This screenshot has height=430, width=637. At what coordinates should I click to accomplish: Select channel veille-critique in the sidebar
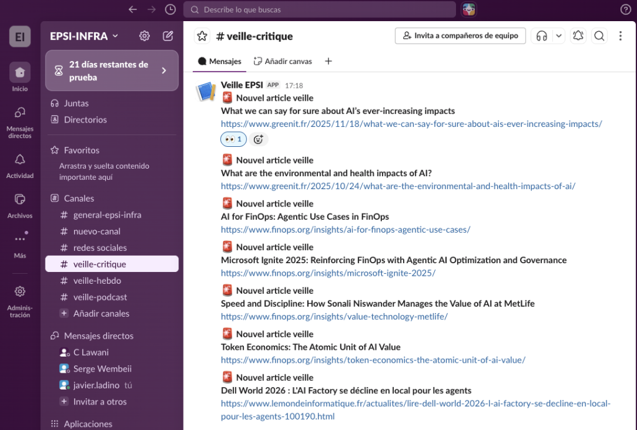[x=112, y=264]
